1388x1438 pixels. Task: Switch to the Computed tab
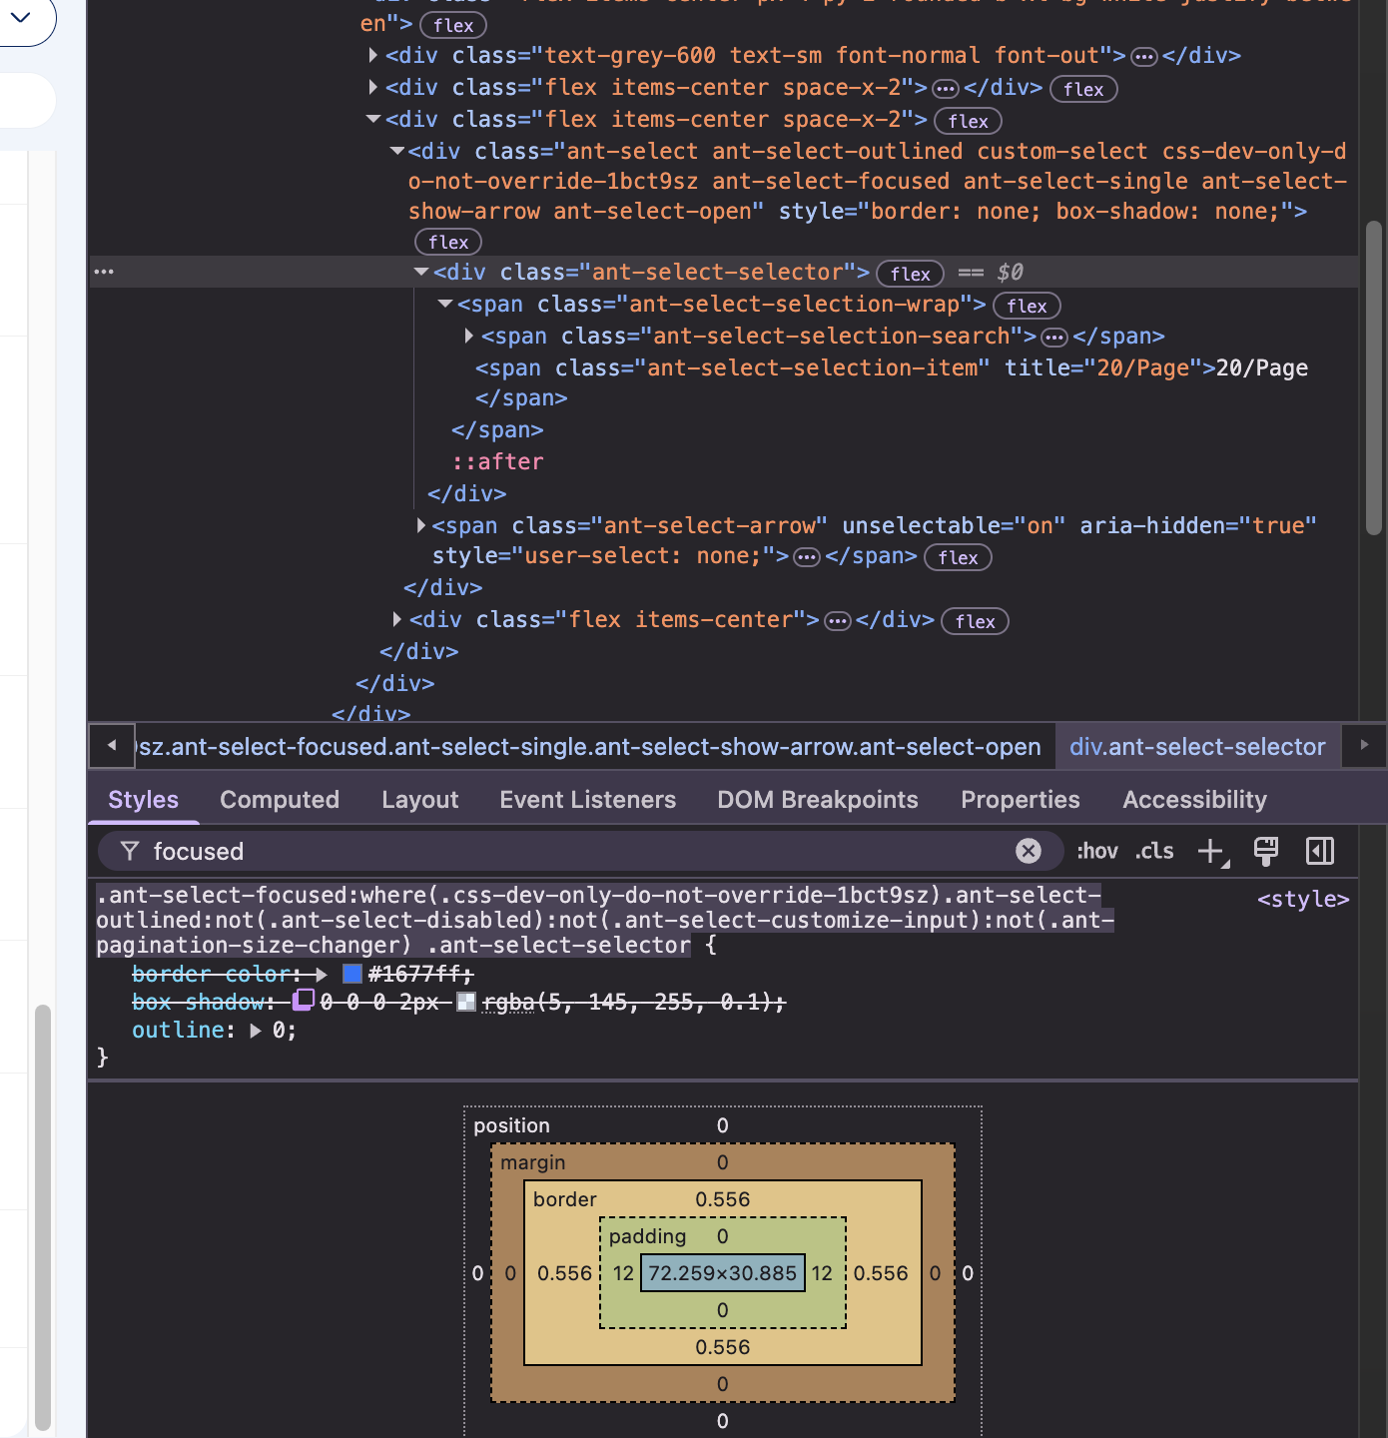(x=280, y=800)
